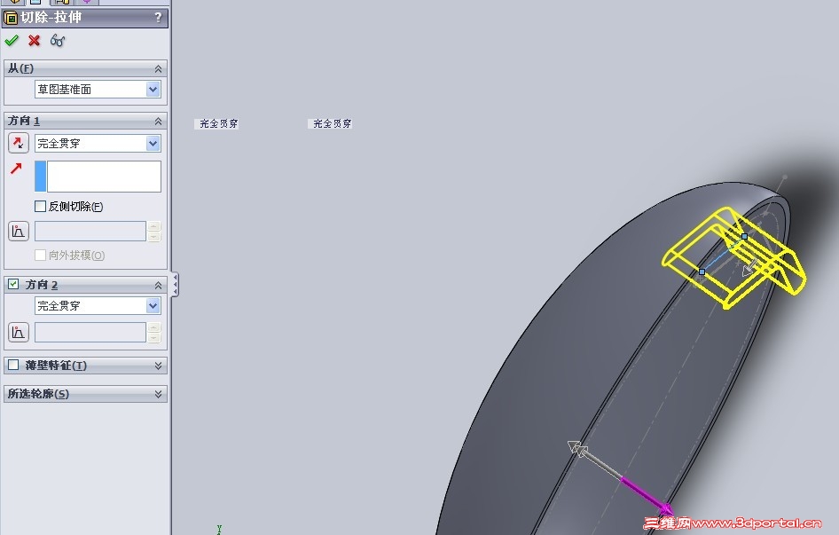839x535 pixels.
Task: Select lower-left blue sketch endpoint on model
Action: [x=702, y=272]
